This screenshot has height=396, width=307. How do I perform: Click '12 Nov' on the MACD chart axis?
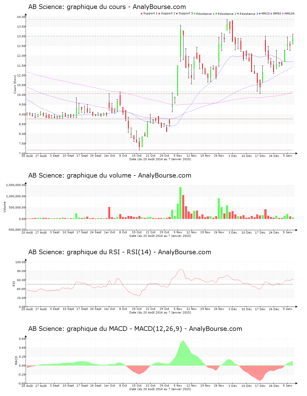(x=191, y=386)
